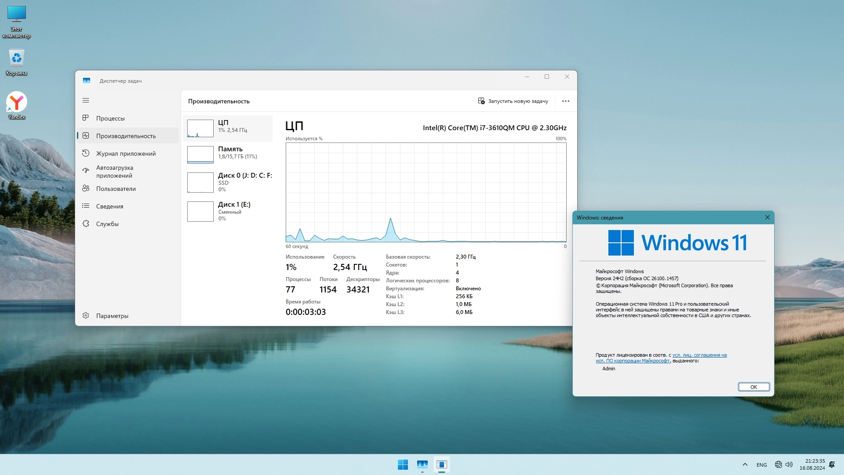Open the Startup apps gauge icon
Screen dimensions: 844x475
click(86, 171)
